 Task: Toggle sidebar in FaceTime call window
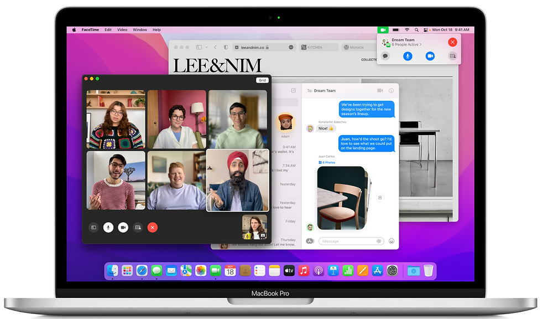tap(93, 227)
